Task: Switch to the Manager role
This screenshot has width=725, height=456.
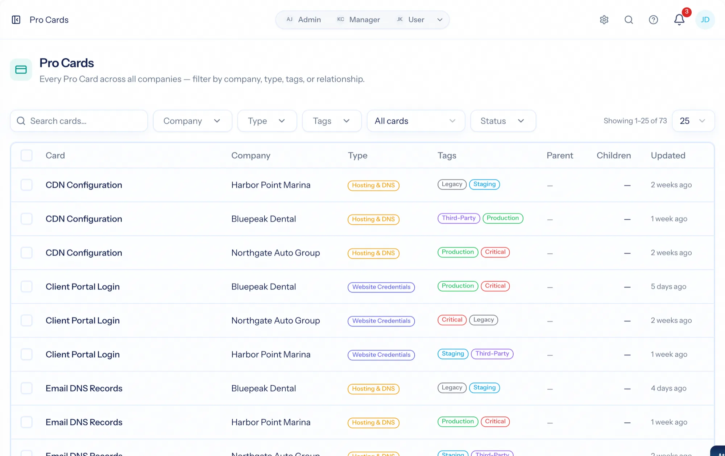Action: coord(359,20)
